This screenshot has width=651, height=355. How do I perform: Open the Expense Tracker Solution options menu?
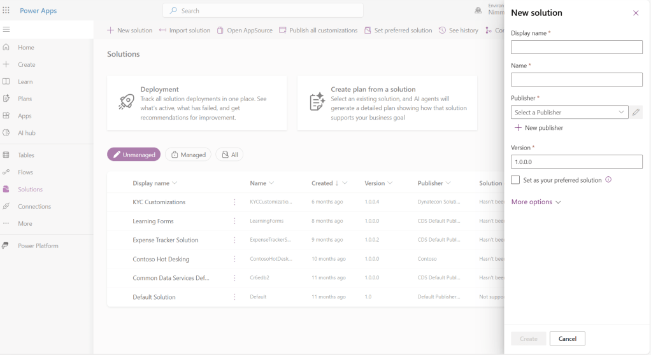pyautogui.click(x=234, y=240)
